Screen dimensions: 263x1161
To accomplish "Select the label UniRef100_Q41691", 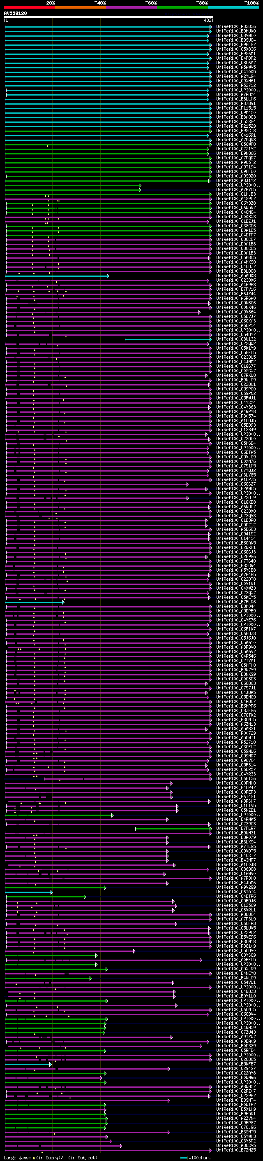I will coord(236,135).
